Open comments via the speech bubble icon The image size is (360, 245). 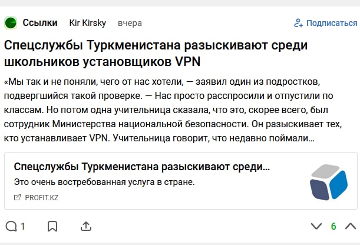pos(11,226)
